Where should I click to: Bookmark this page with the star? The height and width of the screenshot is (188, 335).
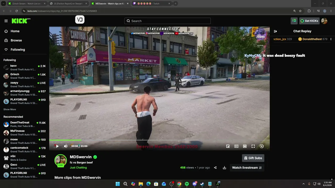pos(300,11)
